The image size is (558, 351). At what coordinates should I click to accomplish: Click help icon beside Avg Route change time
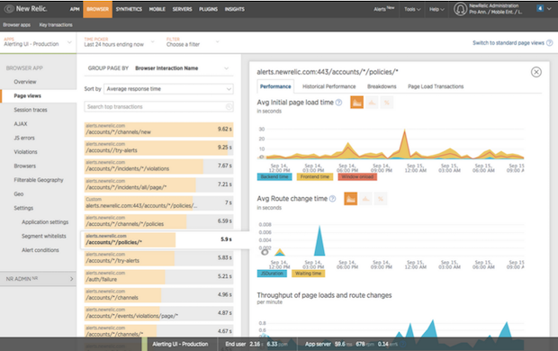[x=332, y=199]
